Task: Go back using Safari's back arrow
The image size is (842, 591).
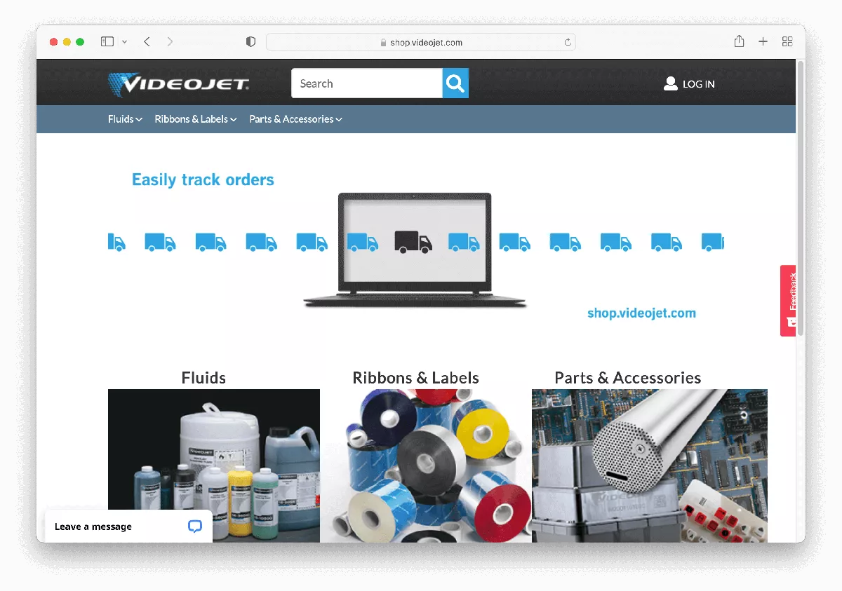Action: pos(147,42)
